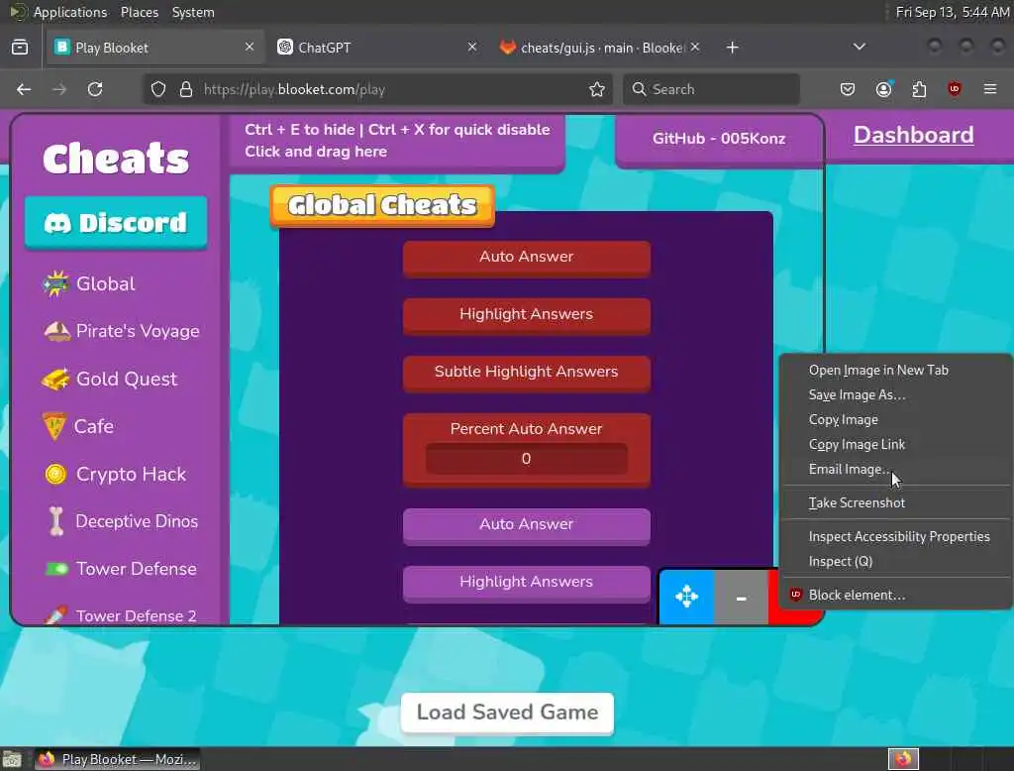Toggle the red Highlight Answers cheat
This screenshot has height=771, width=1014.
click(x=527, y=316)
